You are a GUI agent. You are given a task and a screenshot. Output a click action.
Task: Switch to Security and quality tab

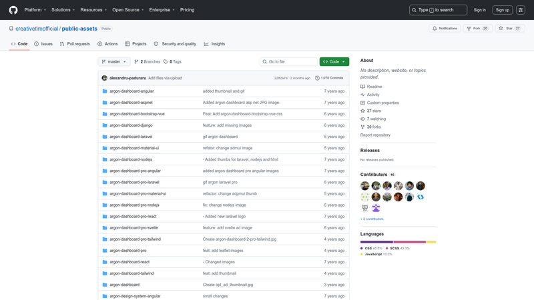[x=175, y=44]
